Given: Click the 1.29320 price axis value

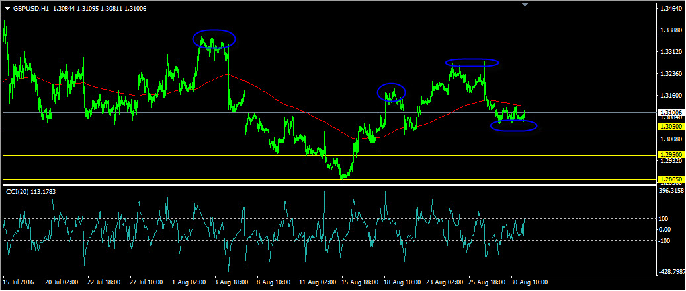Looking at the screenshot, I should 671,161.
